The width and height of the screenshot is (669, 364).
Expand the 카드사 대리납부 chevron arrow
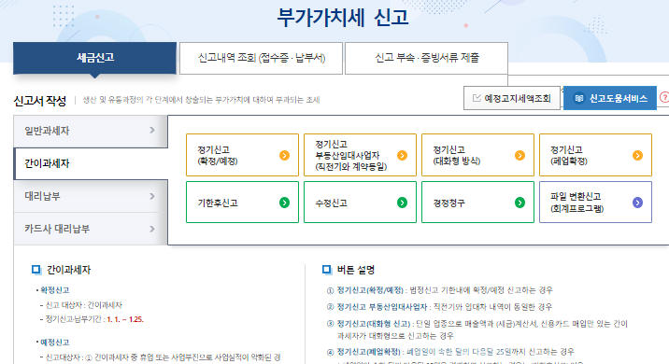[x=152, y=229]
